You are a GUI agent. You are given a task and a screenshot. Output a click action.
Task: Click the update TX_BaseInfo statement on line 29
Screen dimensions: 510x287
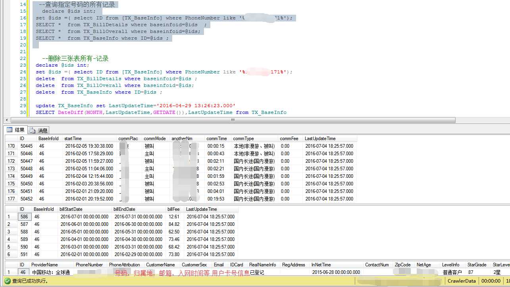[136, 106]
